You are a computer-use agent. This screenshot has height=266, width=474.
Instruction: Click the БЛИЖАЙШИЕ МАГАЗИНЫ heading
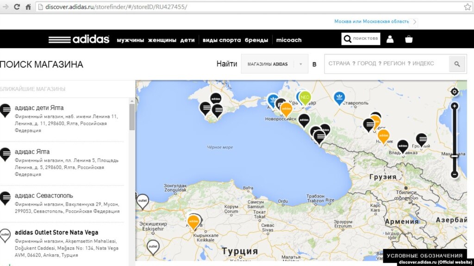coord(33,89)
